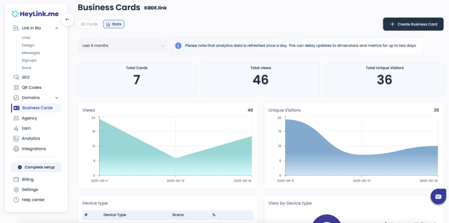Click the Link in Bio icon
The image size is (449, 223).
coord(16,28)
